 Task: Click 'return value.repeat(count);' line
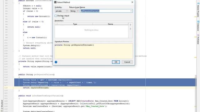coord(37,67)
